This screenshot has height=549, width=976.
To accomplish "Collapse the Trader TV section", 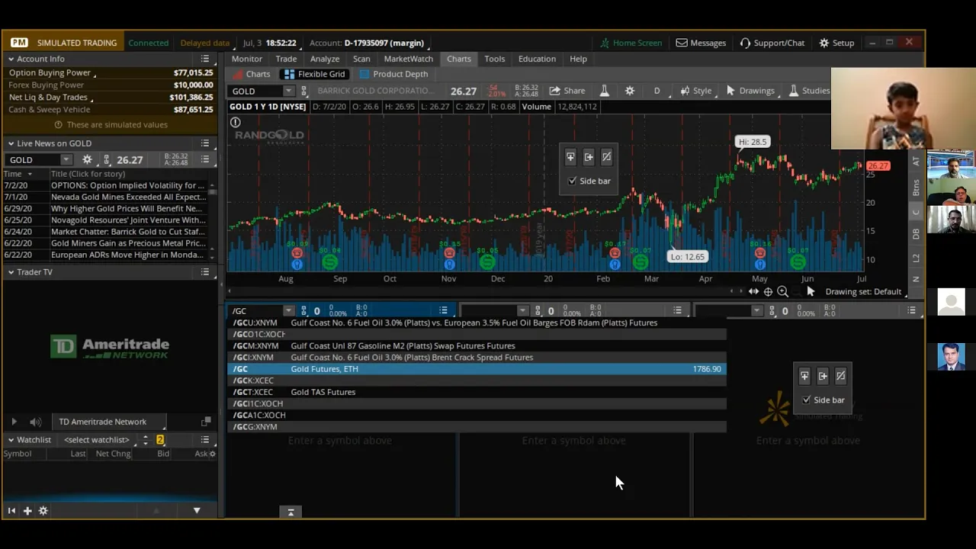I will [11, 272].
